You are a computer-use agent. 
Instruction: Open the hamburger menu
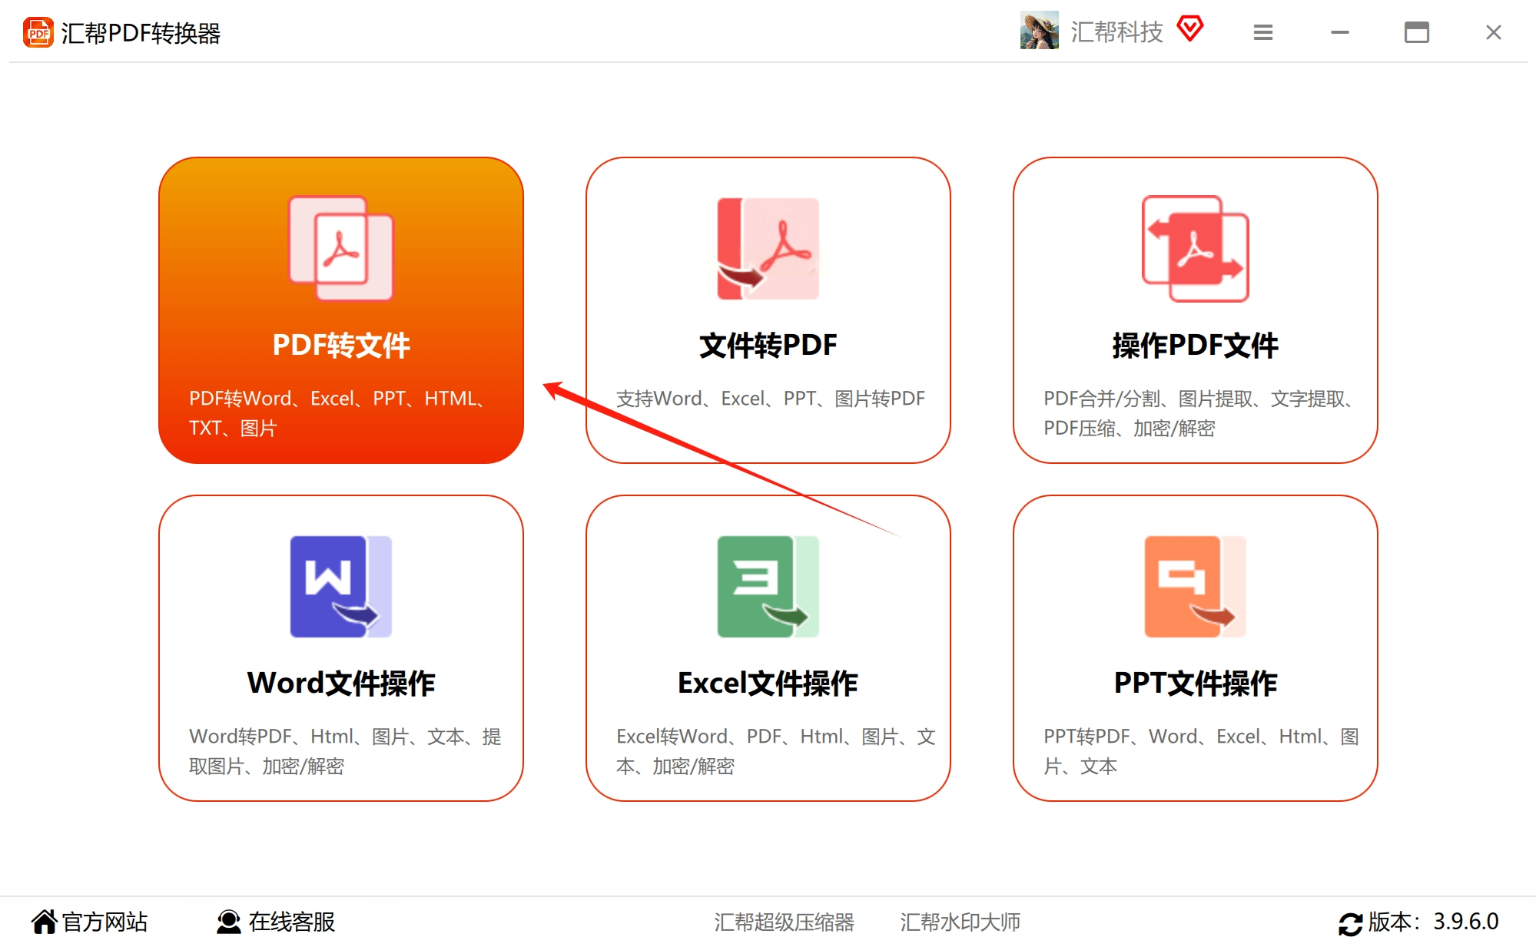point(1263,32)
